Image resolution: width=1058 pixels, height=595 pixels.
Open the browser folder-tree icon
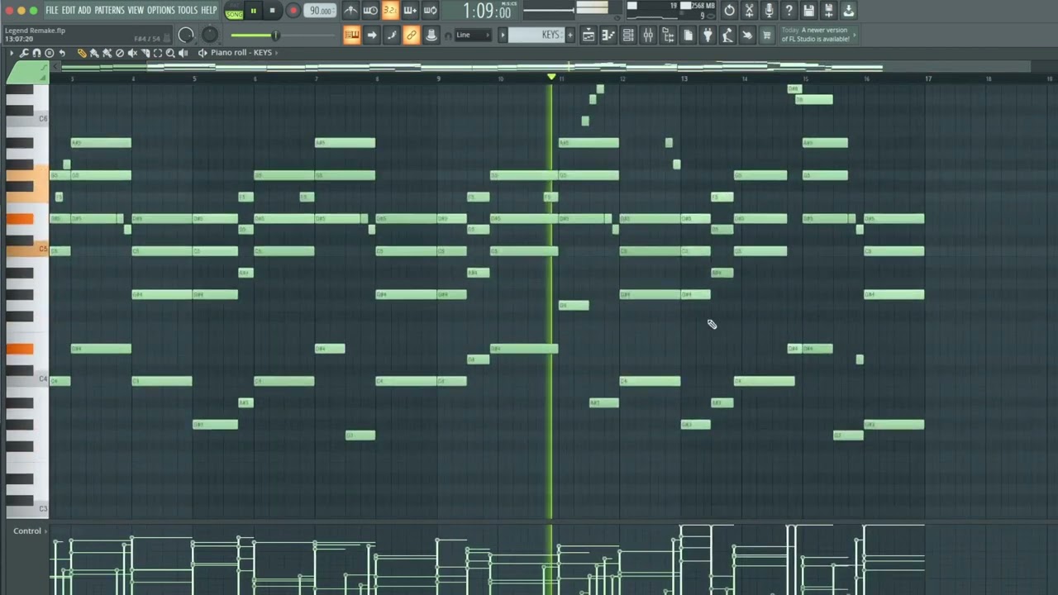(x=668, y=35)
